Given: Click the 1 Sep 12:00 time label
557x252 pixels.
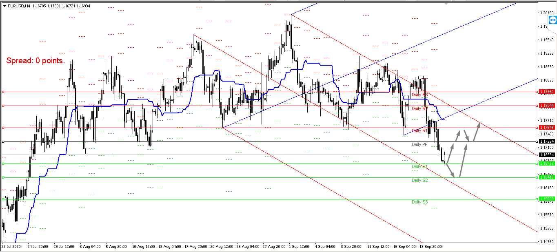Looking at the screenshot, I should (300, 247).
